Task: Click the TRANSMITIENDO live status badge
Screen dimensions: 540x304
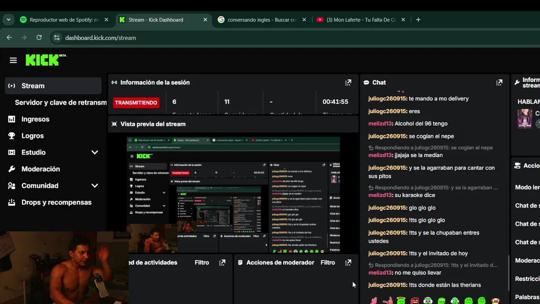Action: pyautogui.click(x=136, y=103)
